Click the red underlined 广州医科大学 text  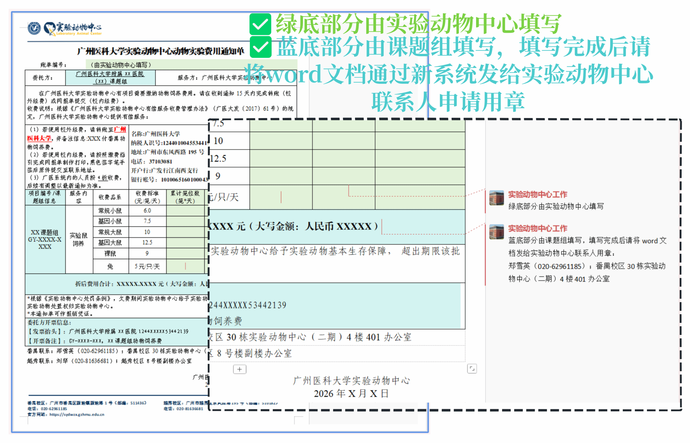(x=77, y=134)
